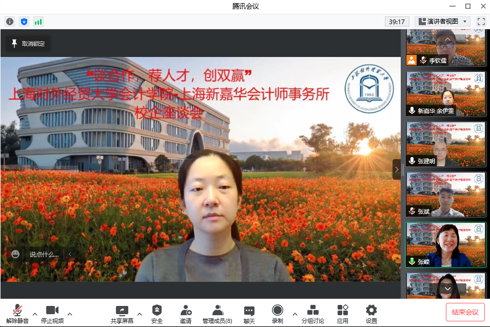This screenshot has width=490, height=327.
Task: Click the 说点什么... chat input
Action: tap(44, 255)
